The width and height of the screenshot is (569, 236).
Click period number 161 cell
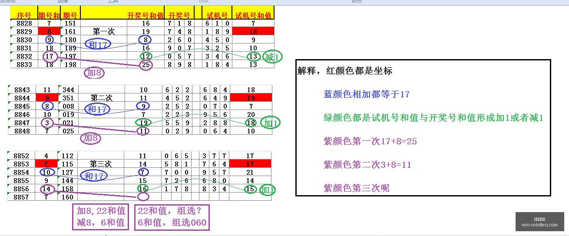coord(70,31)
